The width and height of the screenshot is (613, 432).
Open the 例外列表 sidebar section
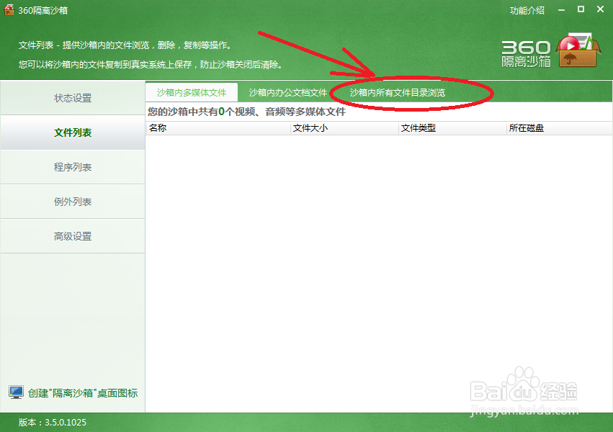click(73, 202)
